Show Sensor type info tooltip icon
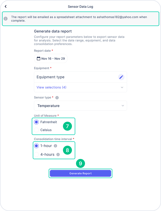 (57, 97)
